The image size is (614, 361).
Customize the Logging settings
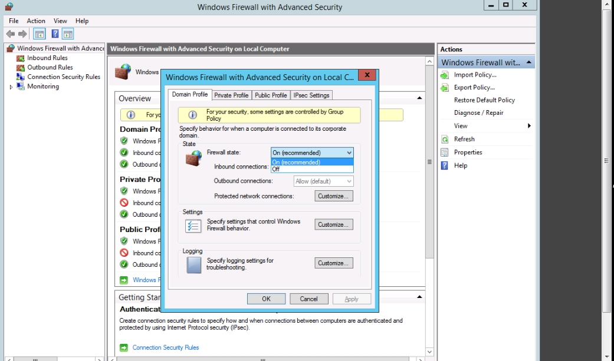point(334,263)
